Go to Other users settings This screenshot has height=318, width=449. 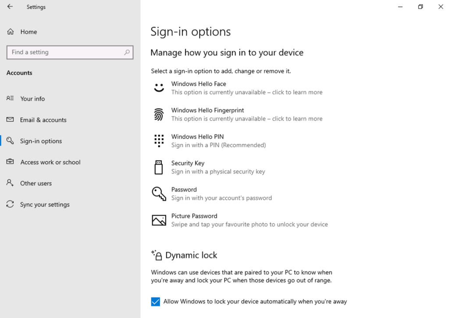[36, 183]
